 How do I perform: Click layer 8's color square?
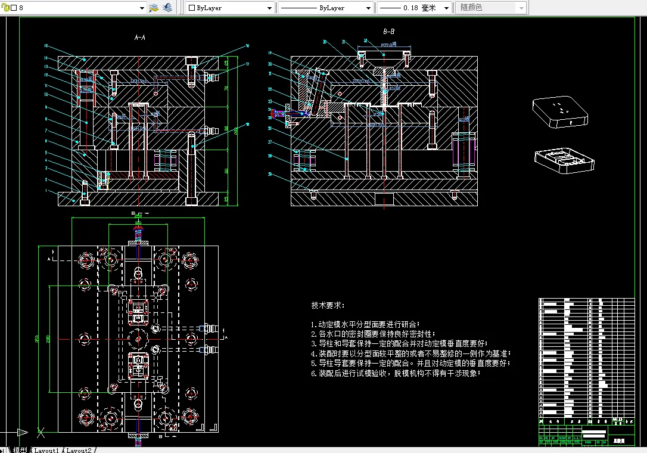[x=14, y=7]
